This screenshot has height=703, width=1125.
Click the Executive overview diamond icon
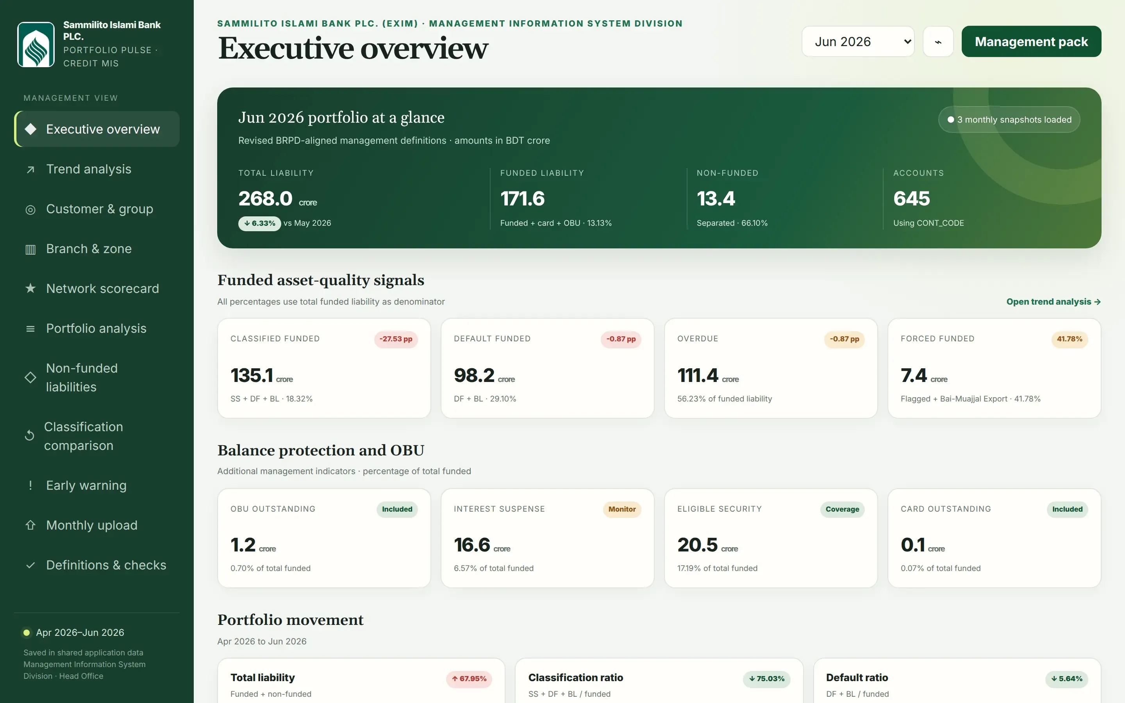[31, 129]
